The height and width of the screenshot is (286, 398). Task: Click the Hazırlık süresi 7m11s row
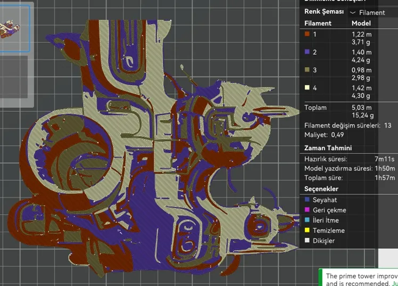pyautogui.click(x=349, y=159)
